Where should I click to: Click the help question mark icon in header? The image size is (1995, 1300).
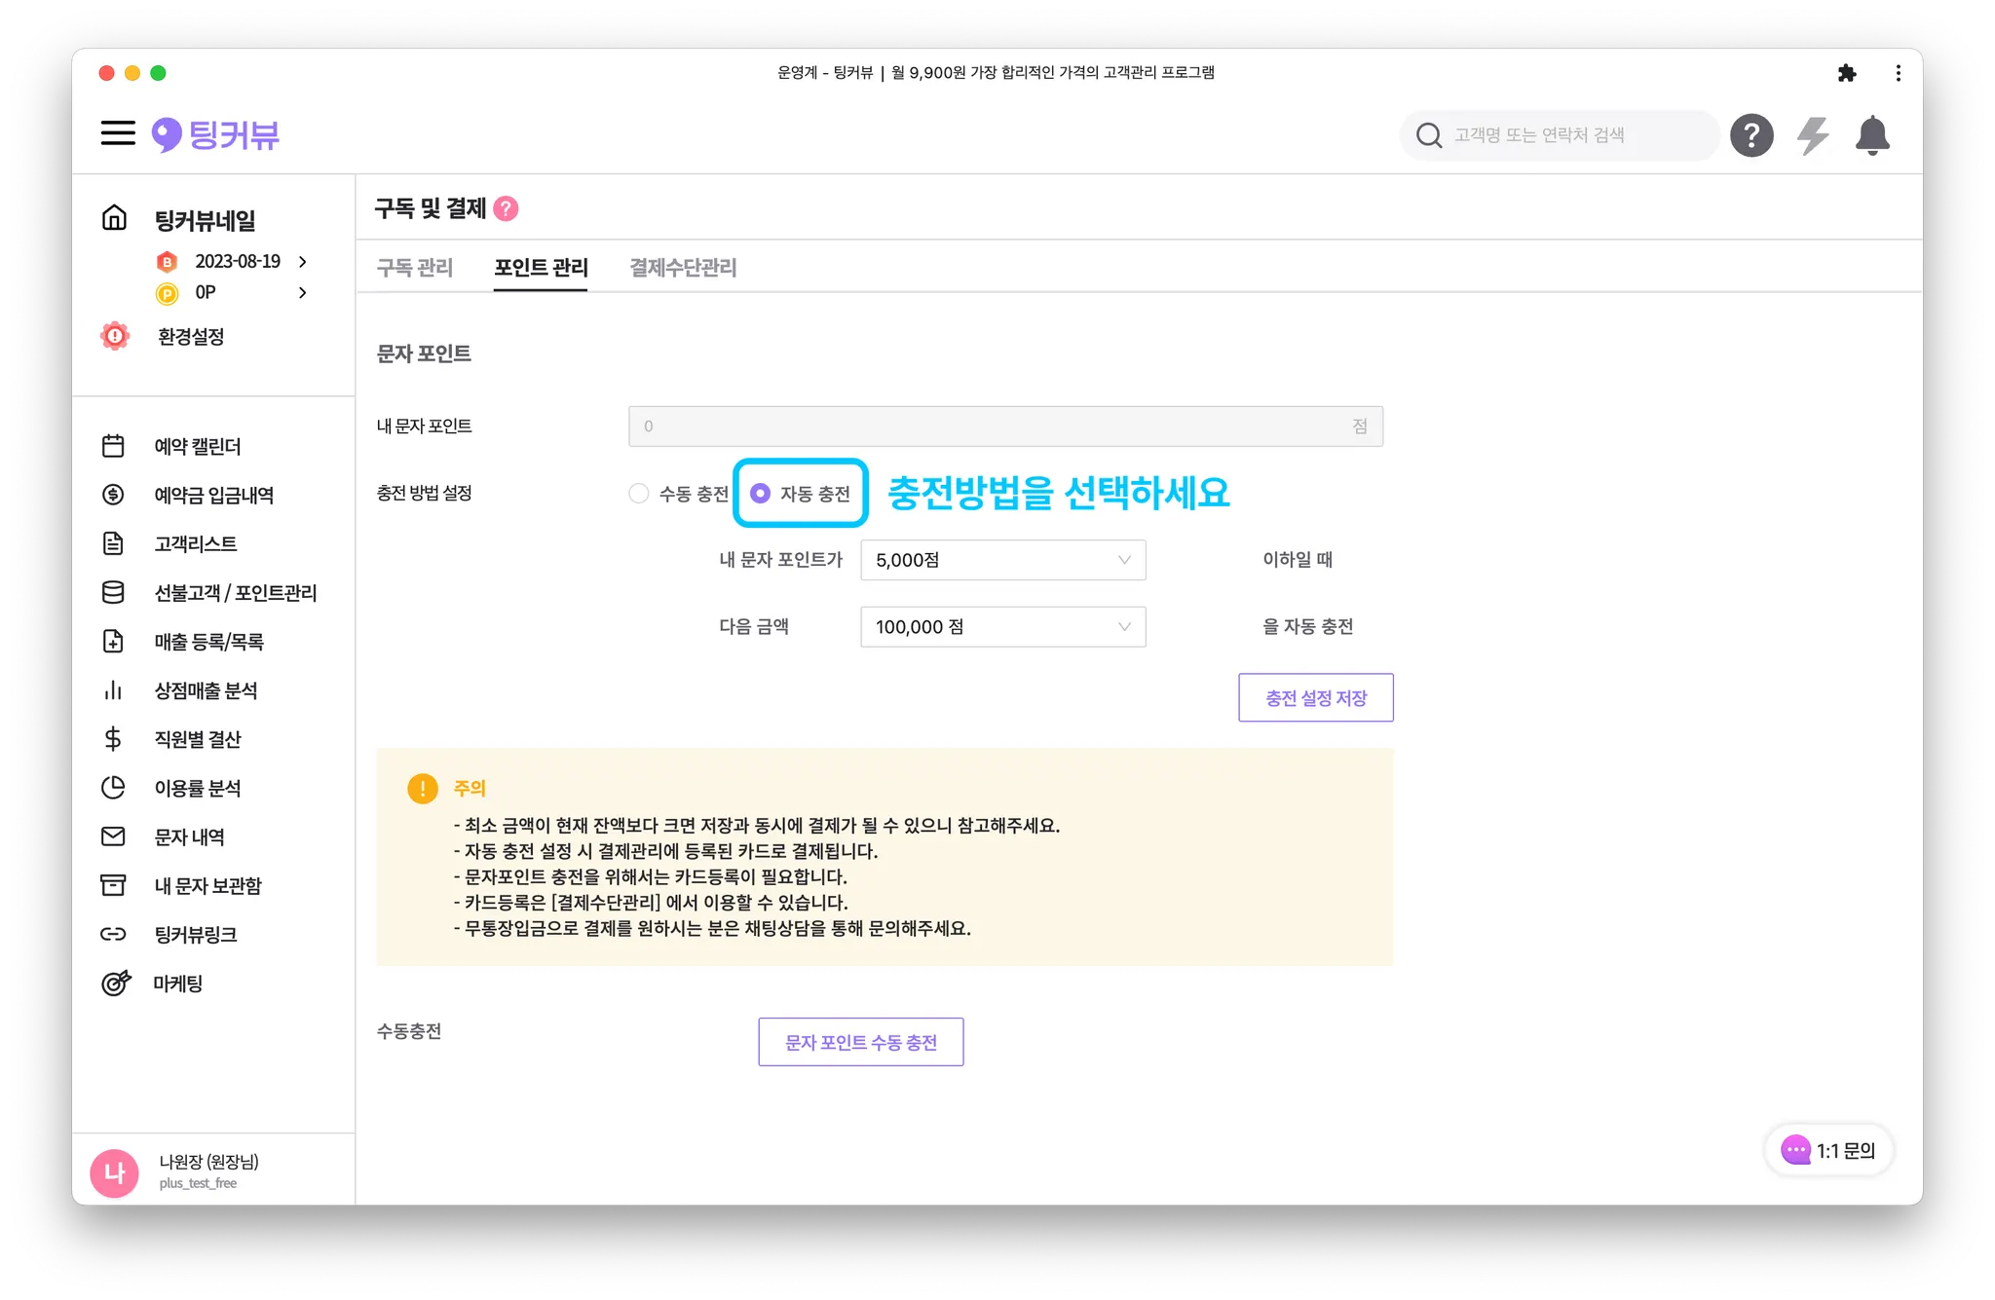click(x=1750, y=135)
